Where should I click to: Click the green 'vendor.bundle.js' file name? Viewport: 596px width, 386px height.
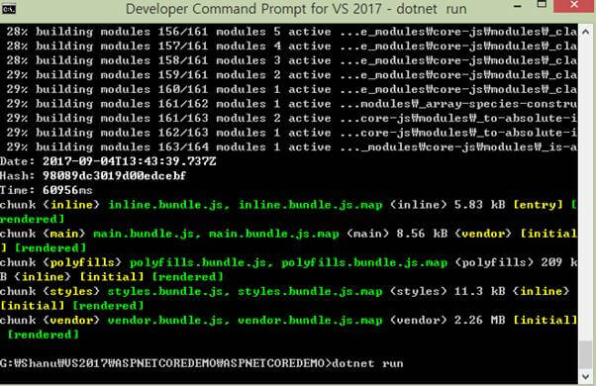(x=165, y=321)
